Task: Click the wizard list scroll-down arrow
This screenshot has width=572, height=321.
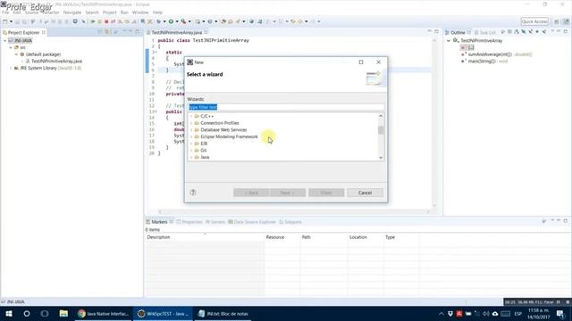Action: tap(381, 158)
